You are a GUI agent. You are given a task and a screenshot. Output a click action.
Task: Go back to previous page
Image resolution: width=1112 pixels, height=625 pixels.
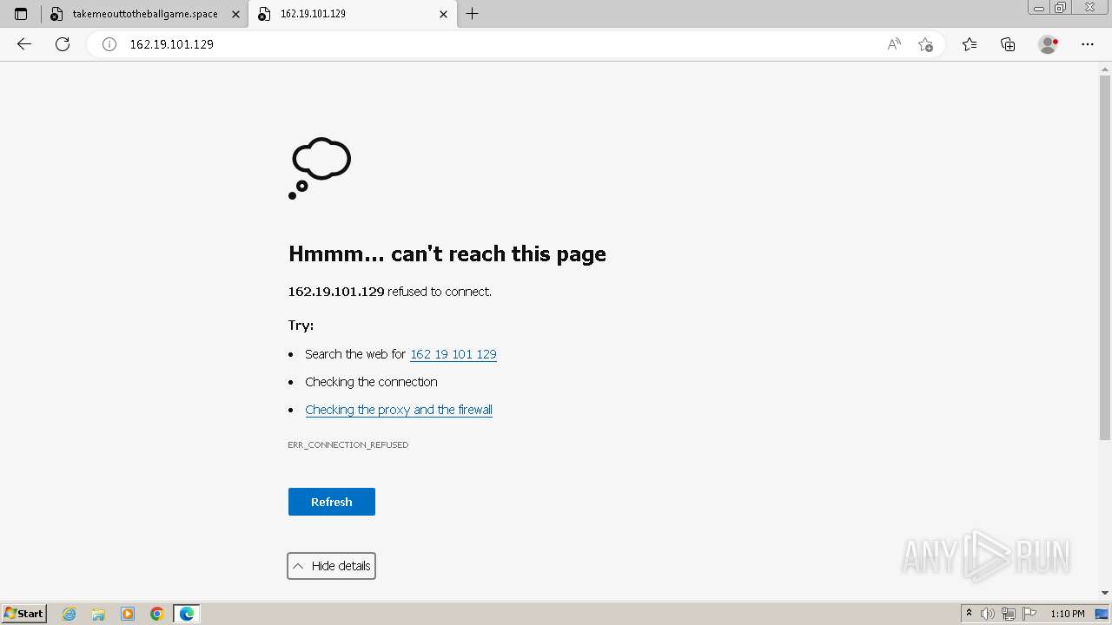pyautogui.click(x=24, y=44)
